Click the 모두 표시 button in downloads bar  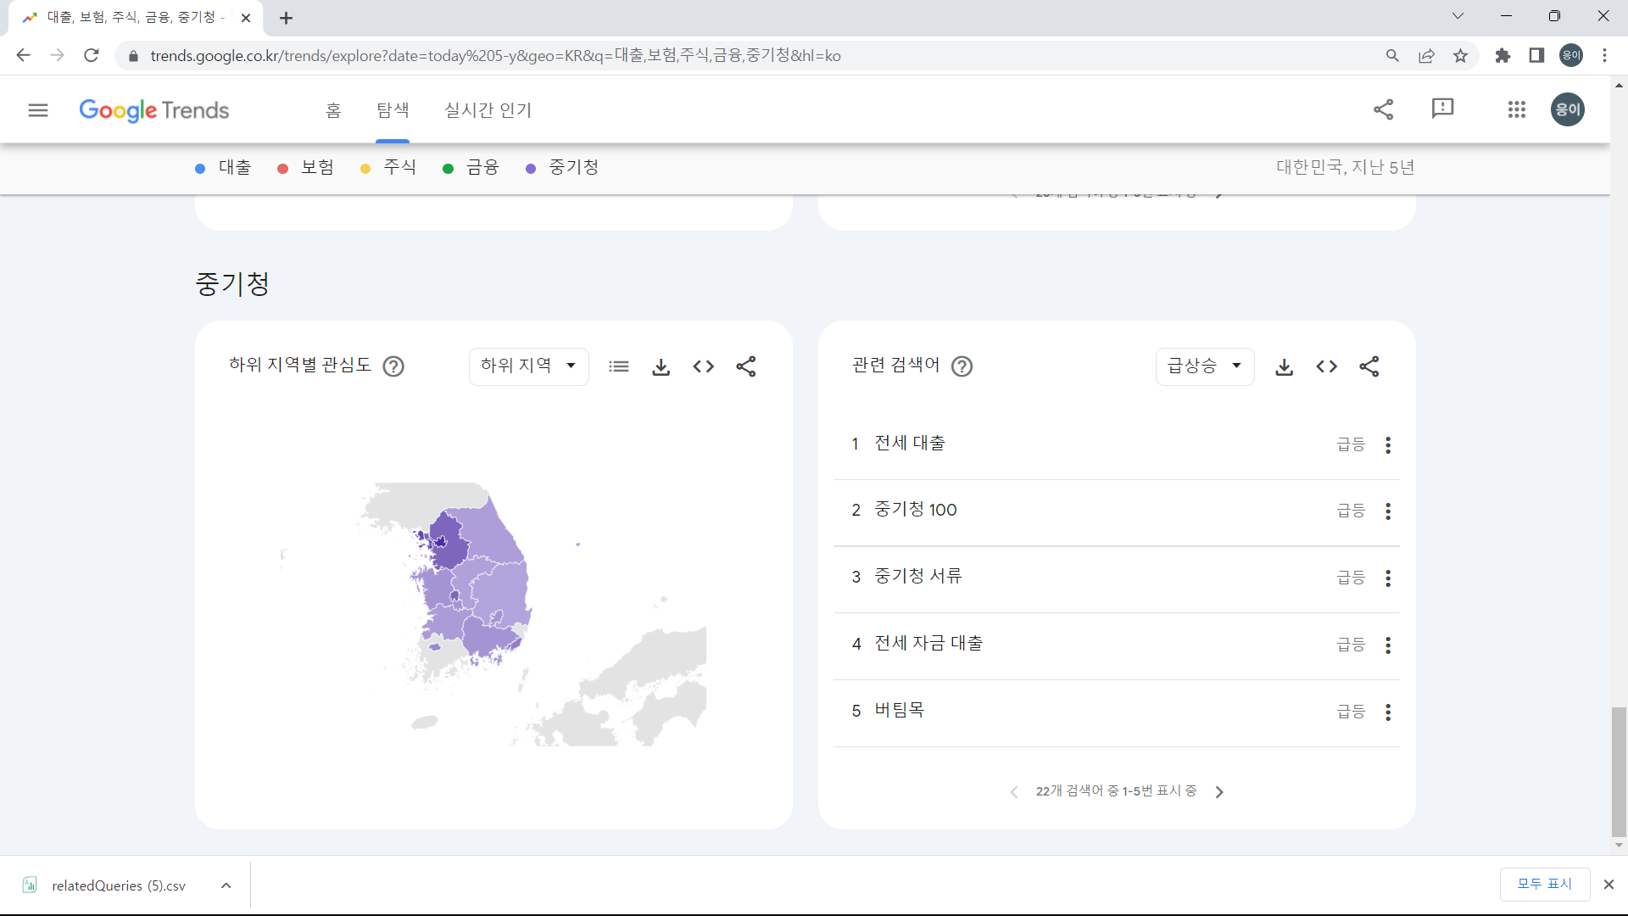(1545, 884)
